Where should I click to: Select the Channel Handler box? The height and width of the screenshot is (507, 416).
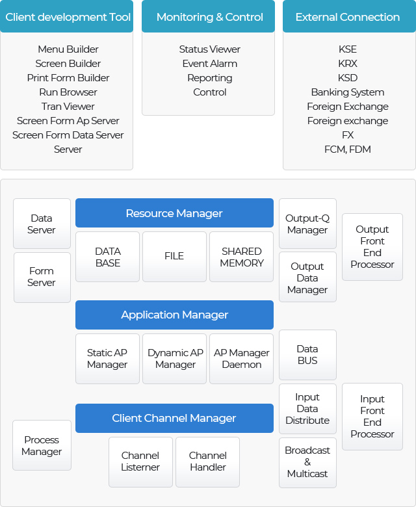coord(208,462)
